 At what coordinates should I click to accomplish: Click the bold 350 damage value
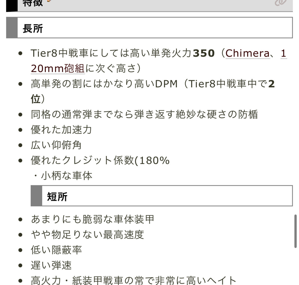204,53
